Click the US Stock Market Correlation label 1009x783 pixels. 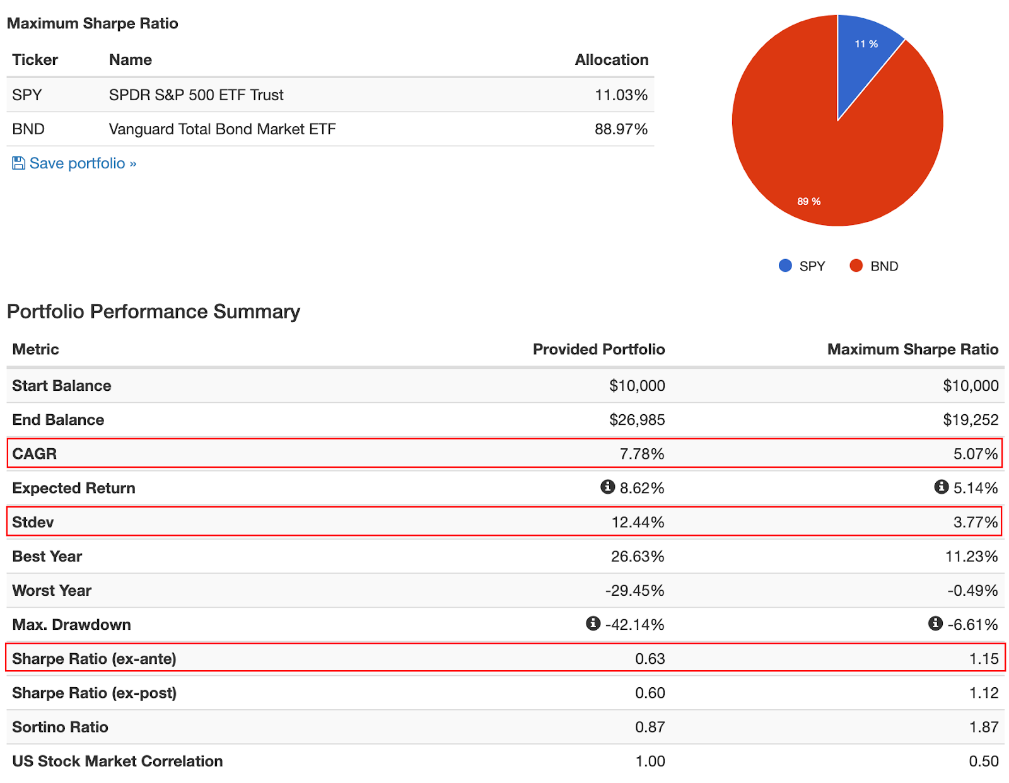[118, 761]
